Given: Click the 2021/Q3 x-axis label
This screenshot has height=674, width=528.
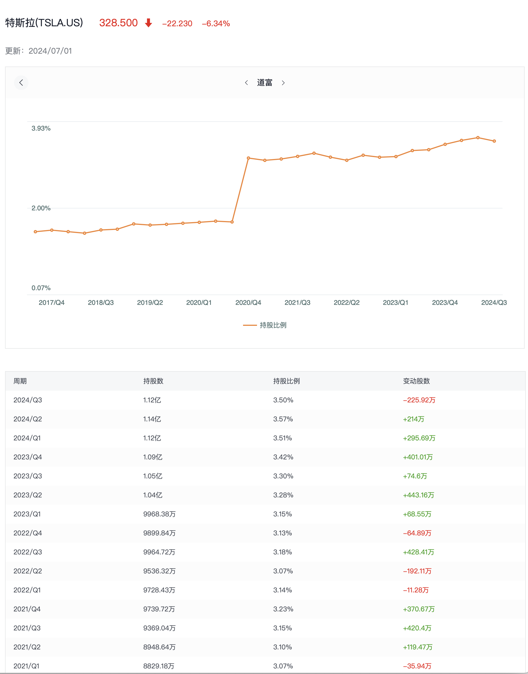Looking at the screenshot, I should click(298, 302).
